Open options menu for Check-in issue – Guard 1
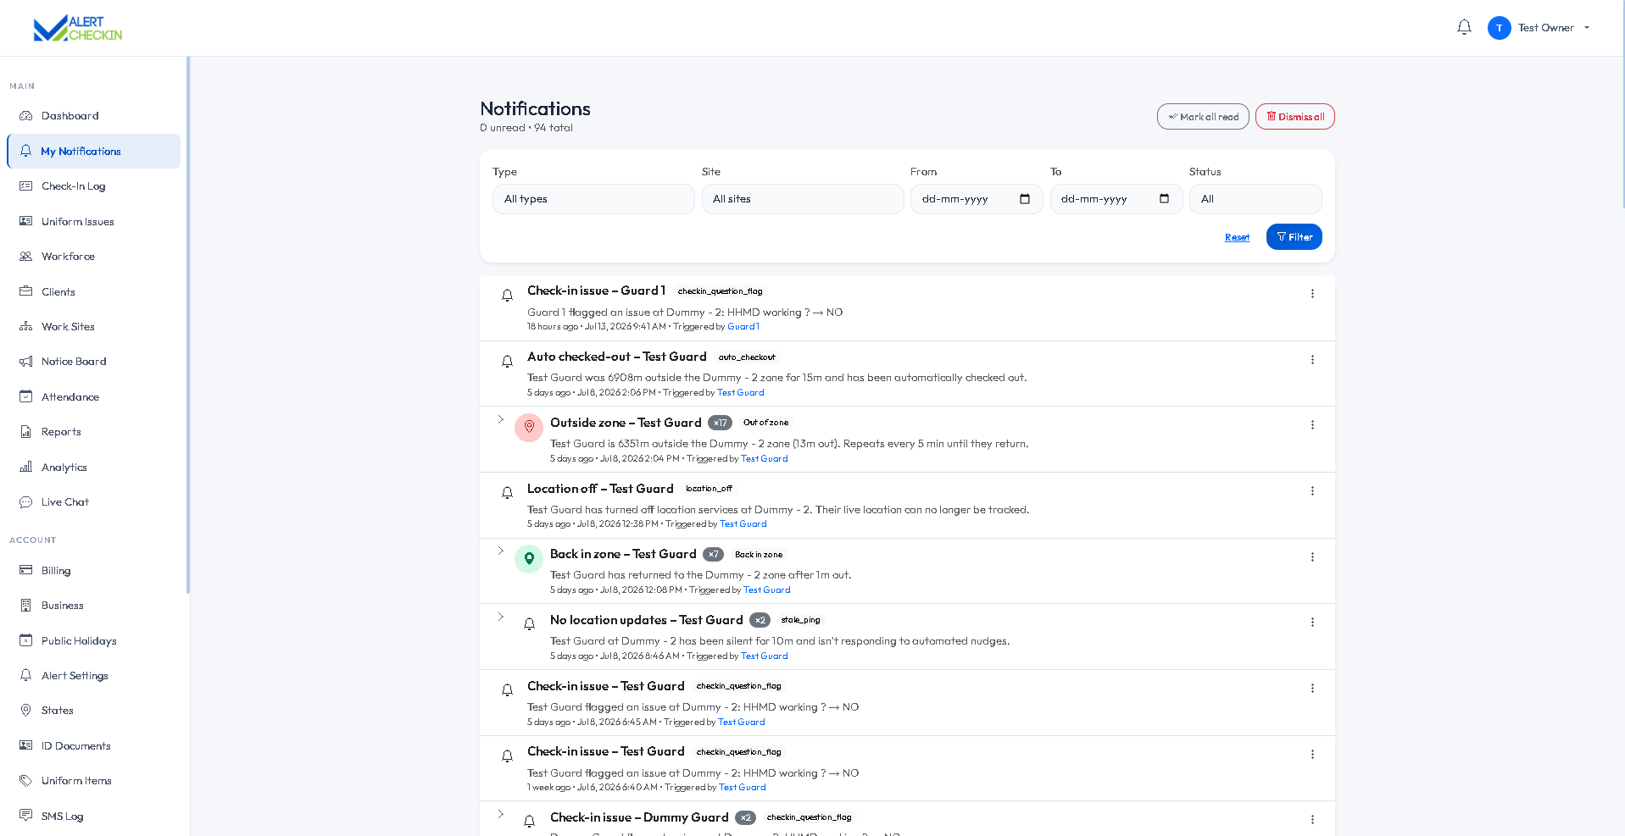The image size is (1625, 836). pos(1312,294)
